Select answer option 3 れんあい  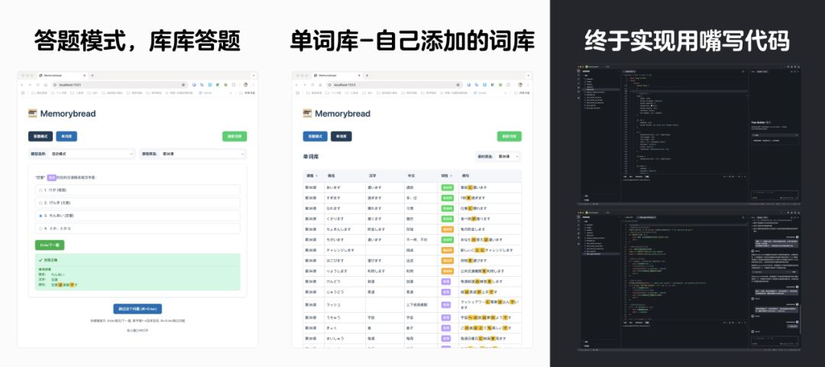[x=137, y=216]
